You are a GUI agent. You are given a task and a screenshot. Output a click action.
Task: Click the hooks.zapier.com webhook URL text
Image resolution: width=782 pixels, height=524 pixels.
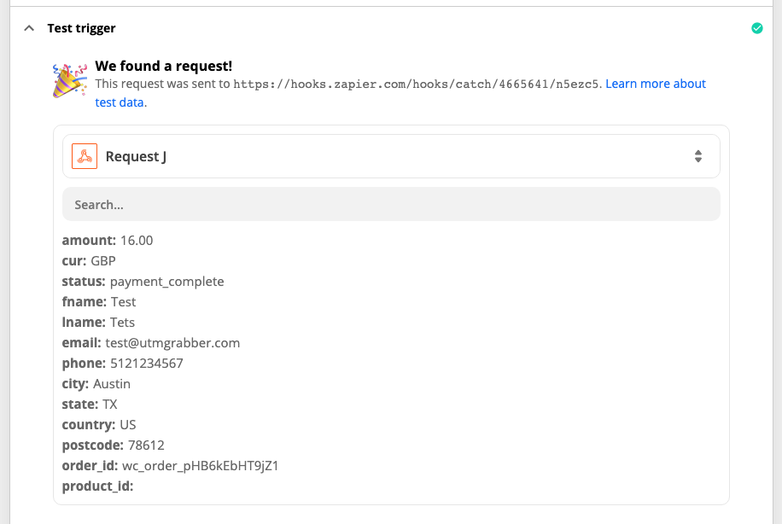pyautogui.click(x=416, y=84)
